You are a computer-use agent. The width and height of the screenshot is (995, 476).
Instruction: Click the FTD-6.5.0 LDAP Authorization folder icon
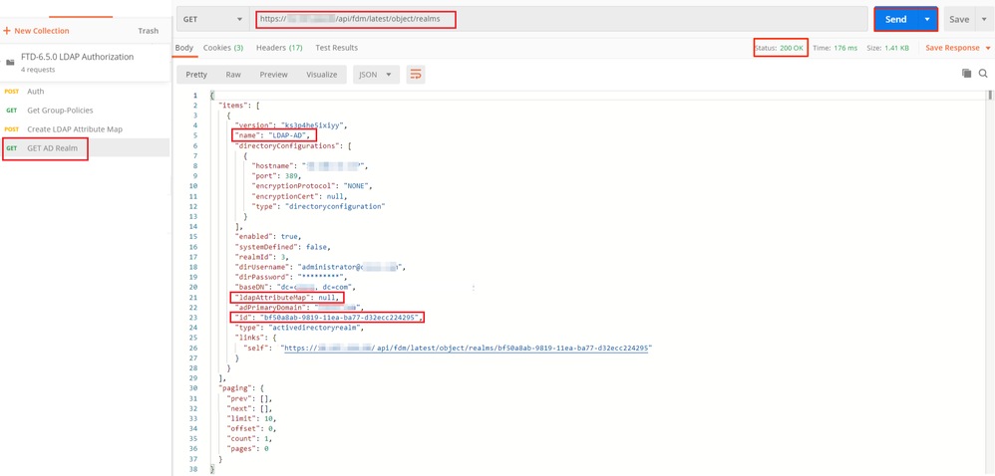[10, 62]
